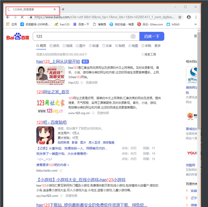Stop page loading with the X button
208x207 pixels.
coord(22,17)
